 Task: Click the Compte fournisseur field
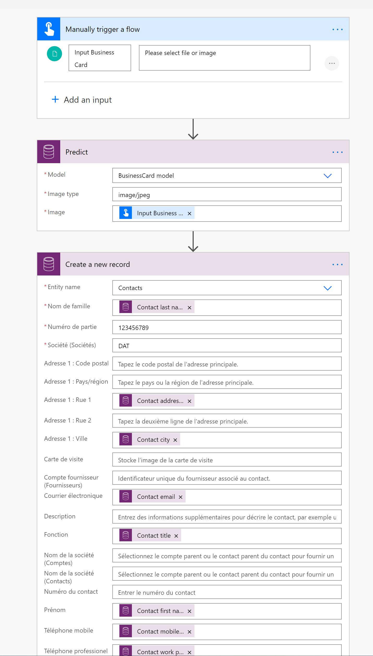[x=227, y=478]
